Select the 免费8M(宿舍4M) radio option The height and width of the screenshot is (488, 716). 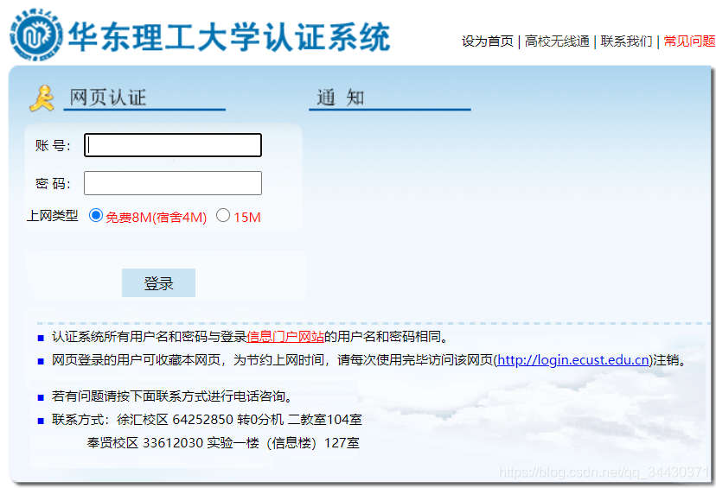95,215
